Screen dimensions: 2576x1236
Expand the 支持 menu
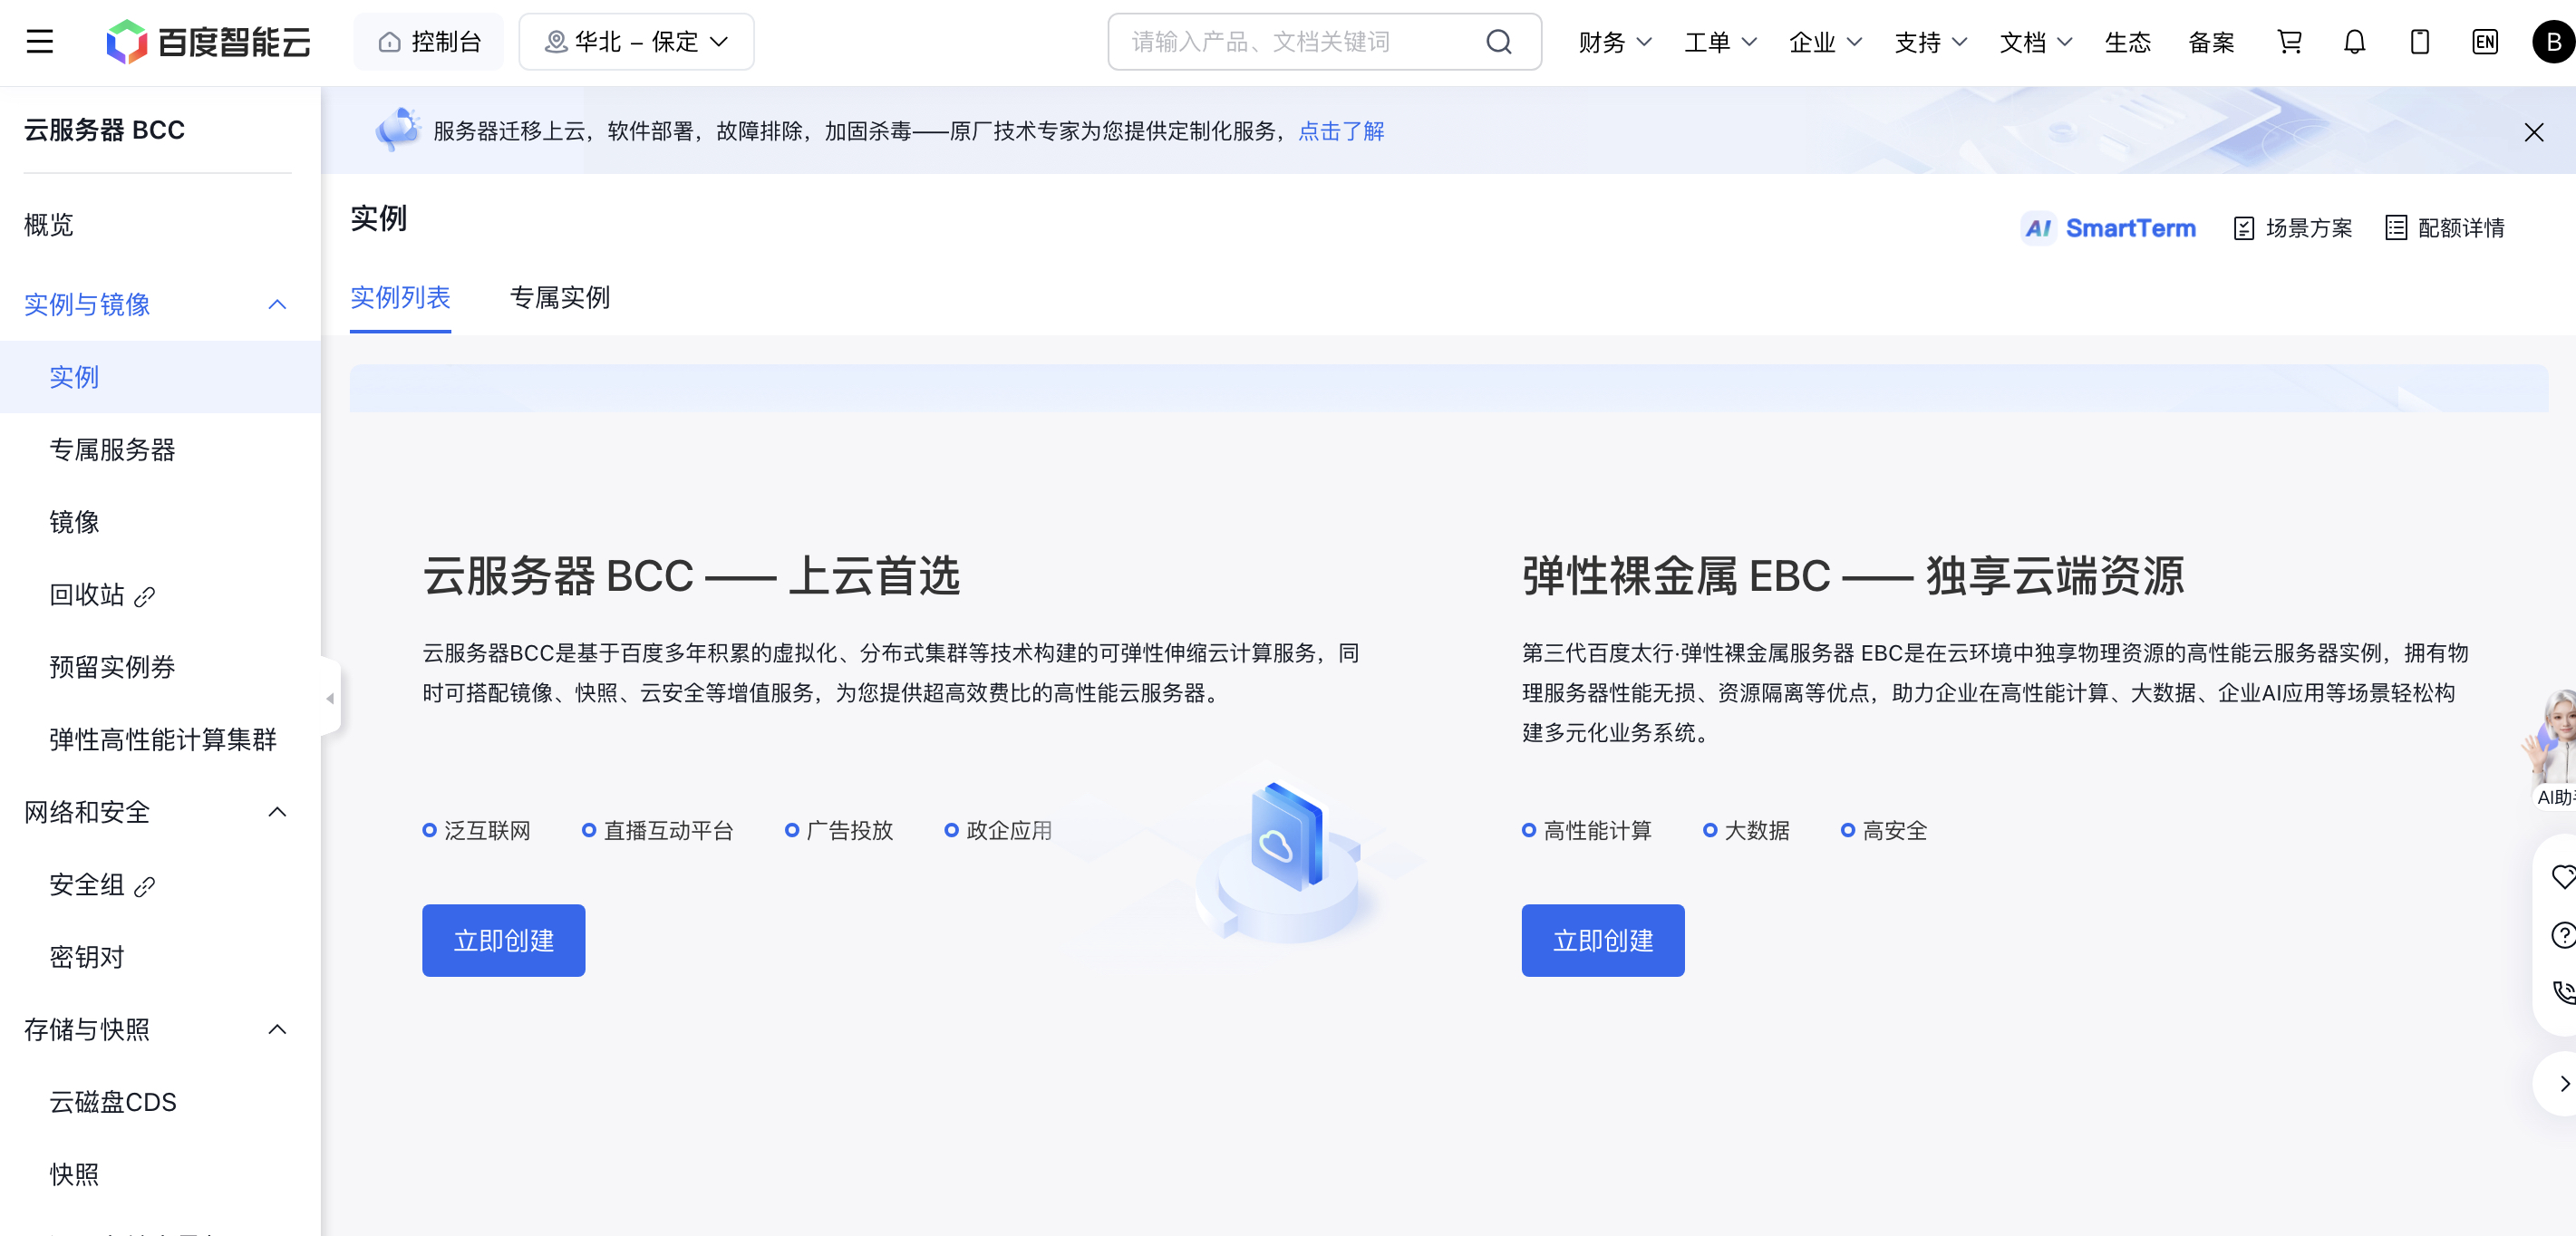click(1930, 42)
